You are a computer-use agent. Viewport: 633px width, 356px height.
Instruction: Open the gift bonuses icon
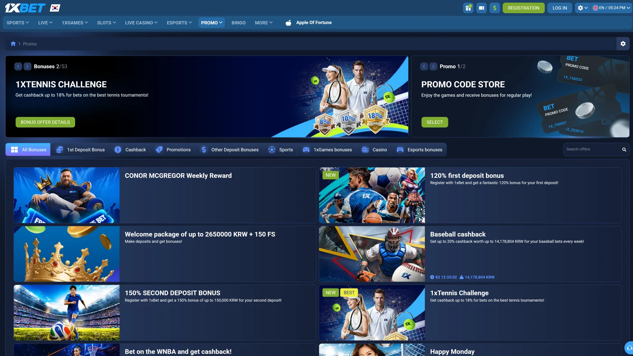point(468,8)
